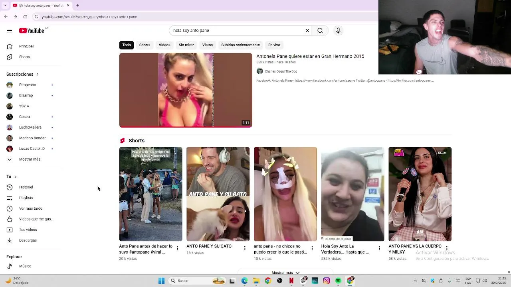This screenshot has height=287, width=511.
Task: Open Ver más tarde list
Action: click(30, 208)
